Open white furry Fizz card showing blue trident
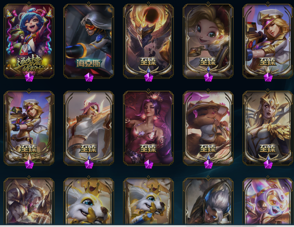 [148, 201]
